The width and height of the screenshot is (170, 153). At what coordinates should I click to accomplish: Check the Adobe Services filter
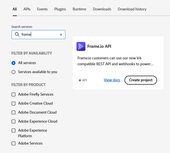click(x=13, y=143)
